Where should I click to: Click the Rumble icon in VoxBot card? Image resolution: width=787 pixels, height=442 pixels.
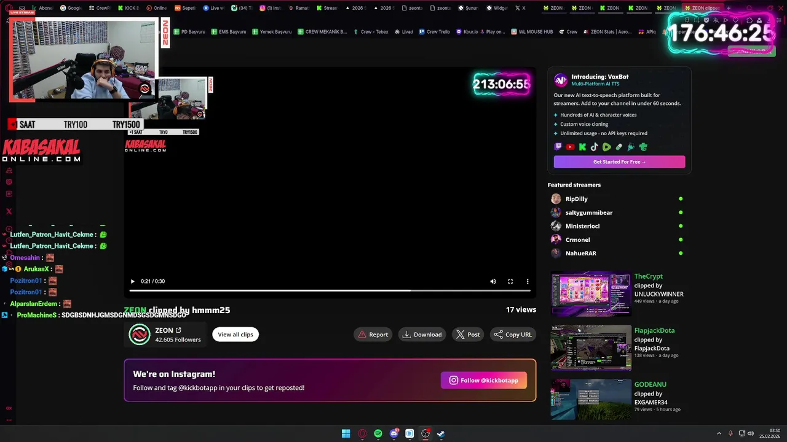[x=607, y=147]
